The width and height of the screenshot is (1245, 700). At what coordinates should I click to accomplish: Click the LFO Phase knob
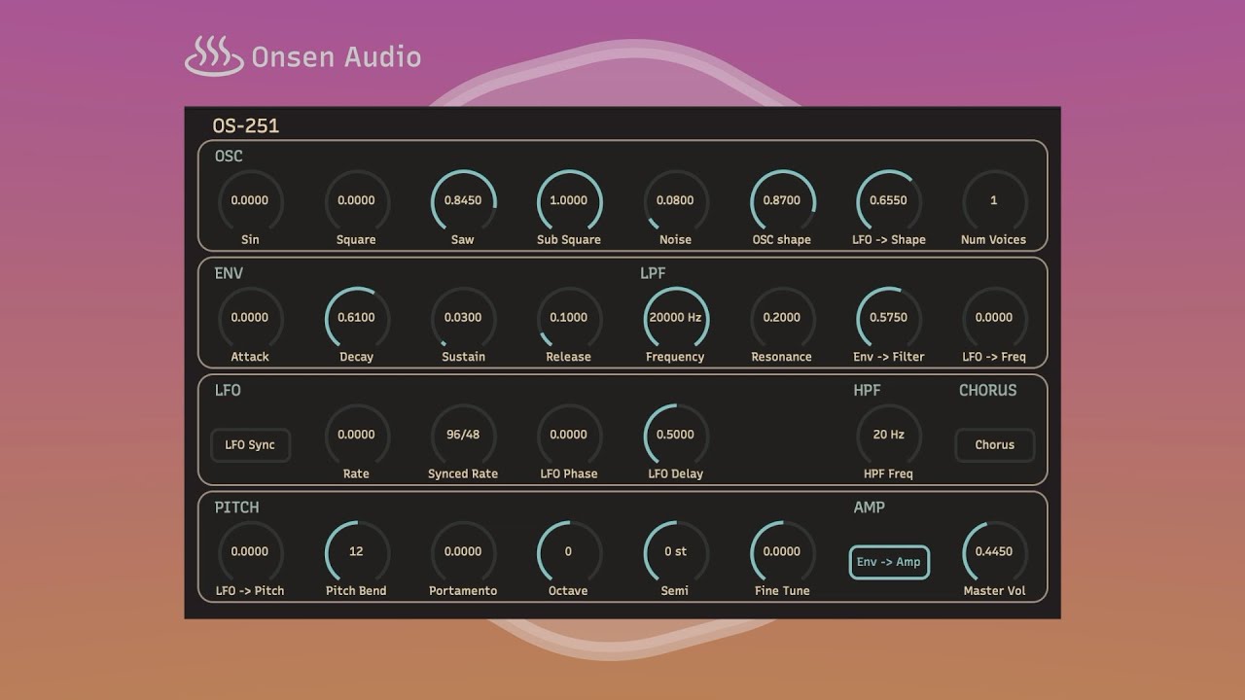click(569, 435)
